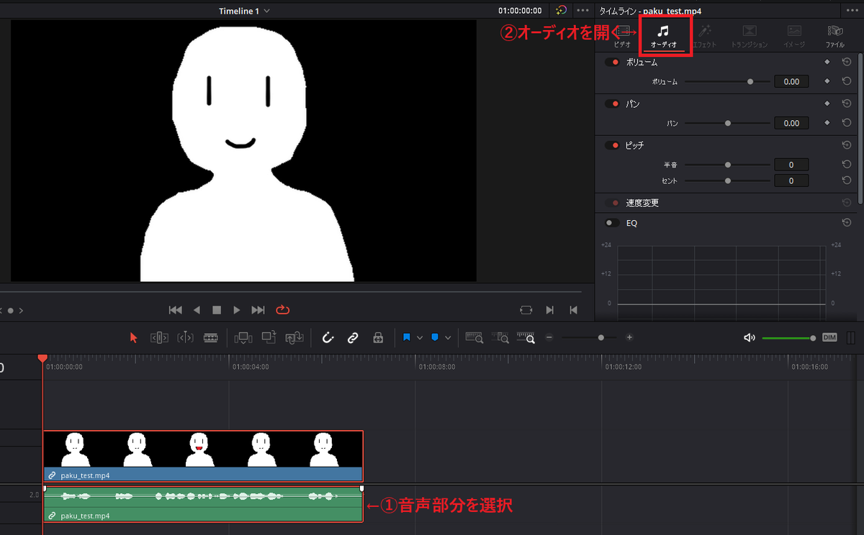864x535 pixels.
Task: Switch to the エフェクト inspector tab
Action: pyautogui.click(x=704, y=36)
